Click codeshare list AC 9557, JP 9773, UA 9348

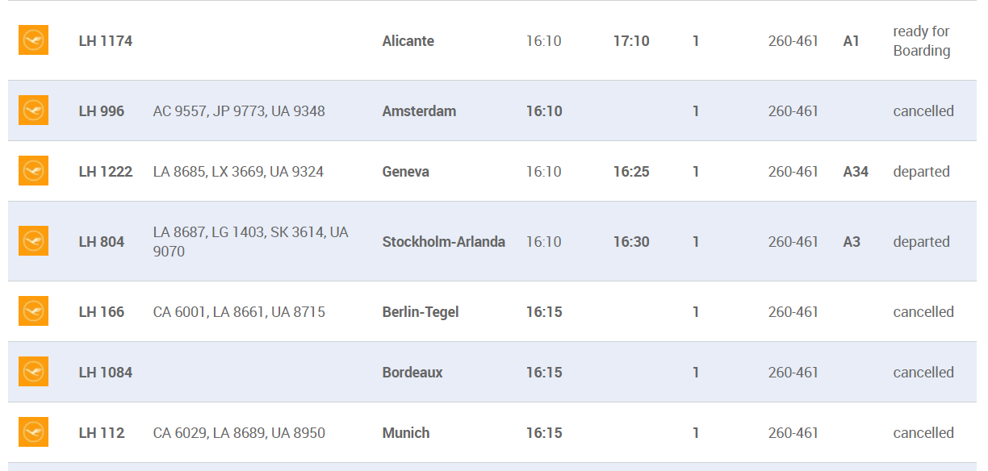[239, 111]
